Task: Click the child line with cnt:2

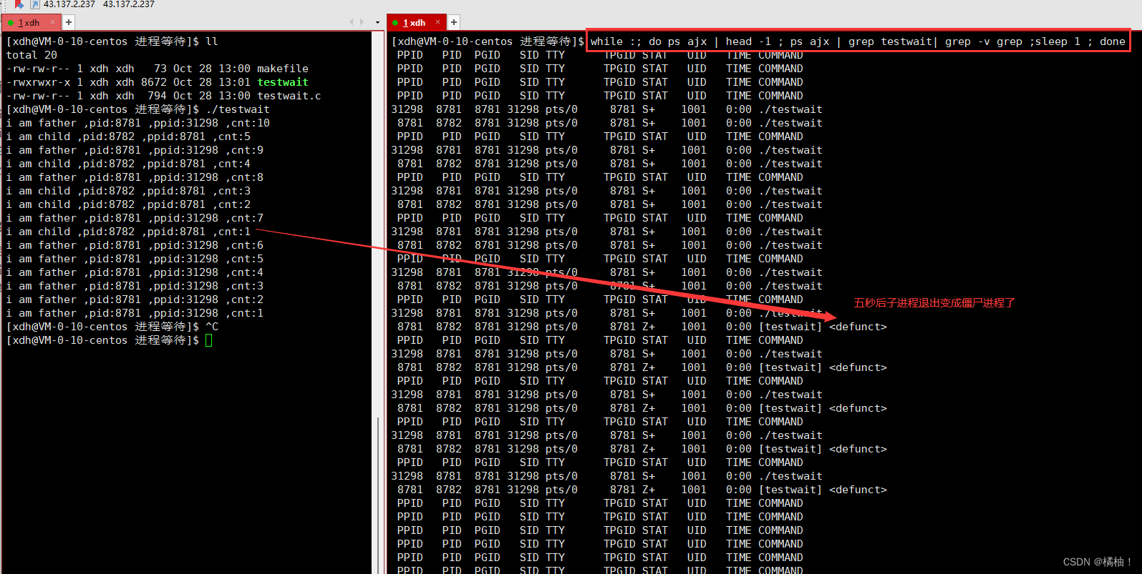Action: click(128, 204)
